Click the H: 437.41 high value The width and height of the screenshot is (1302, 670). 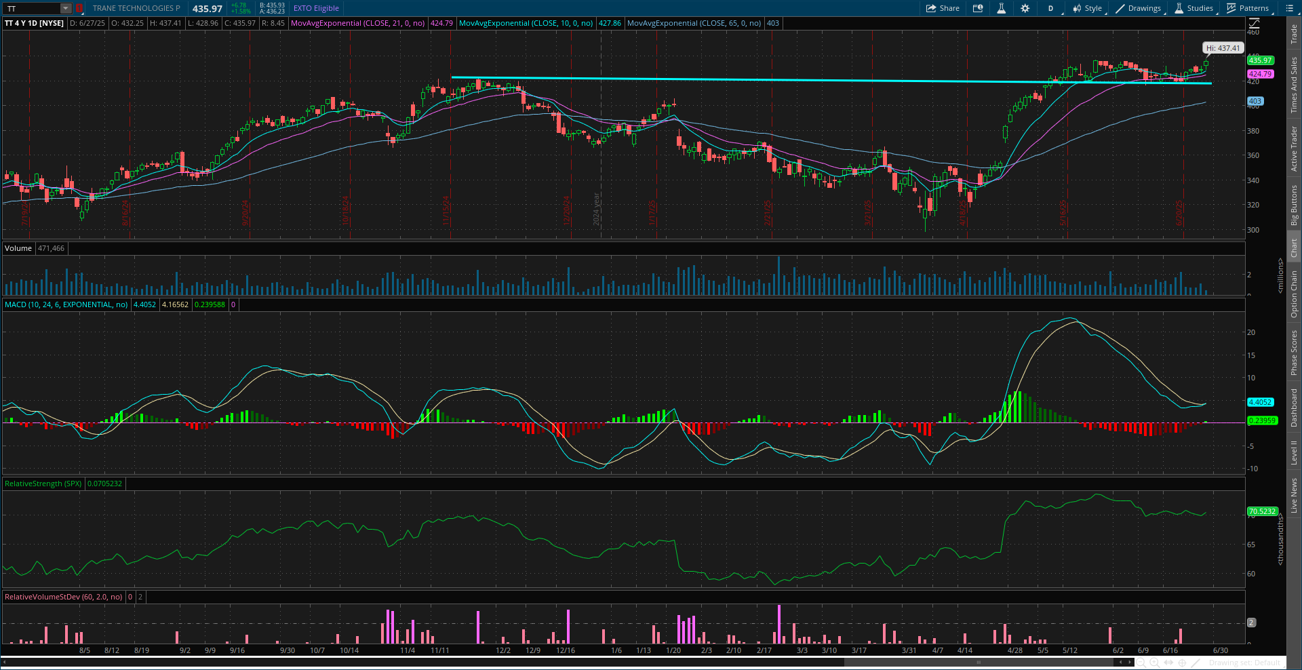coord(165,23)
